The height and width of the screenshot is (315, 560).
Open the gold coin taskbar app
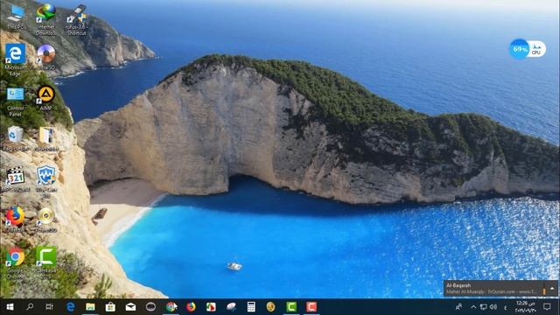[271, 307]
